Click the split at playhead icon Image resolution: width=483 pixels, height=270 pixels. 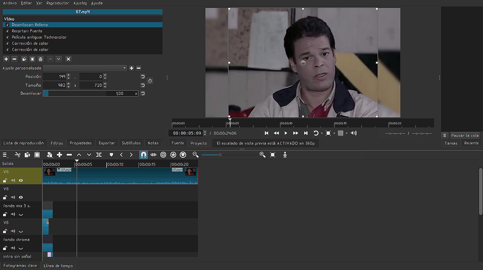tap(99, 155)
